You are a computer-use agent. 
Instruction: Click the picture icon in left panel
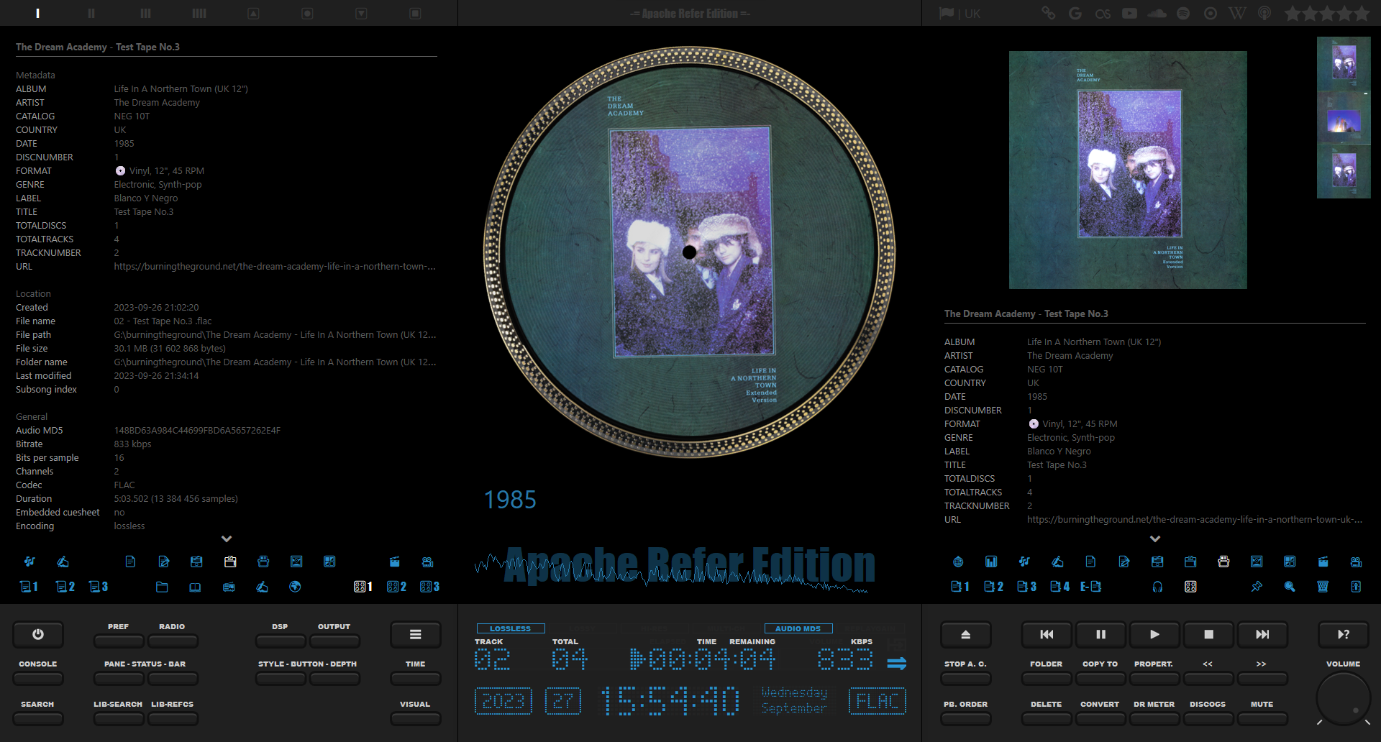click(x=296, y=562)
